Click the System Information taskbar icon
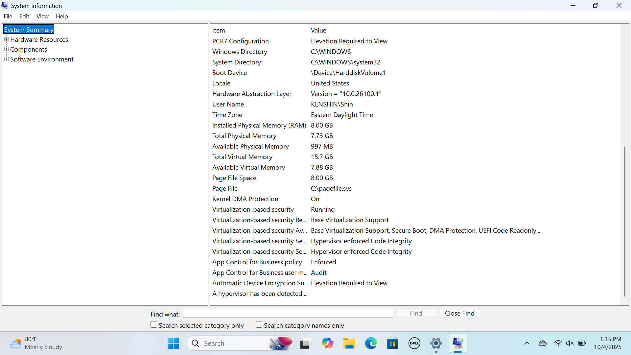The width and height of the screenshot is (631, 355). [457, 343]
